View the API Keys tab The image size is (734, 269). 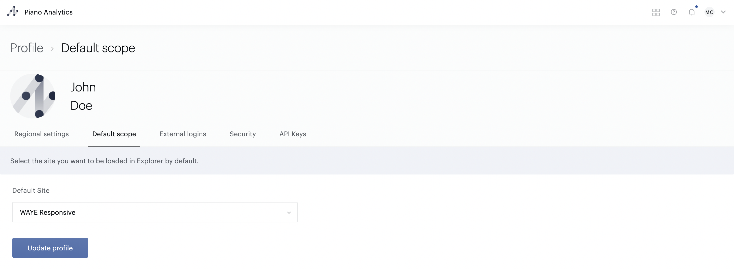coord(293,134)
